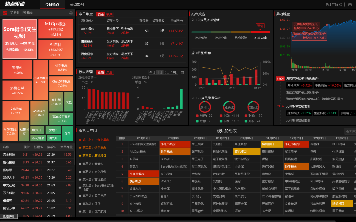Viewport: 356px width, 222px height.
Task: Switch the treemap layout icon beside 行业
Action: pos(5,13)
